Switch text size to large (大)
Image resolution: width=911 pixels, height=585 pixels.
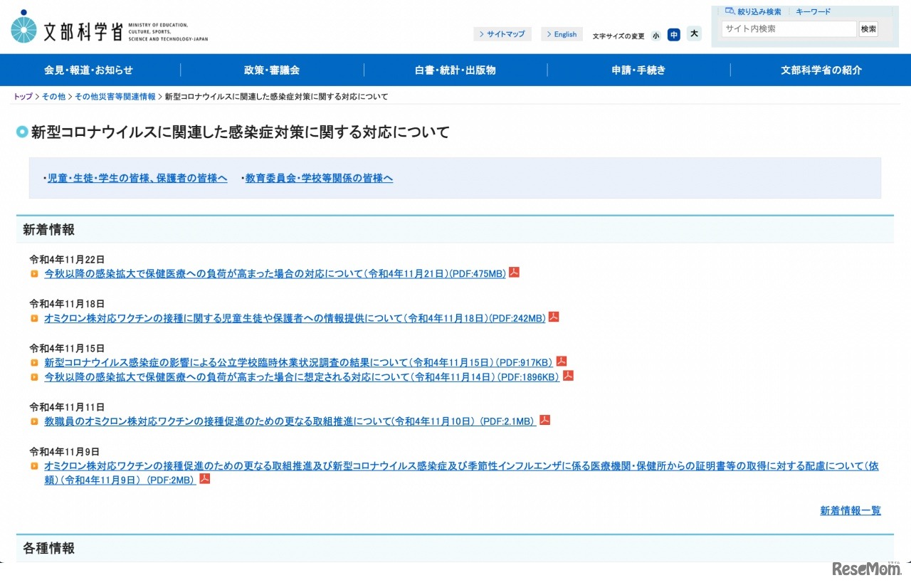pyautogui.click(x=694, y=33)
